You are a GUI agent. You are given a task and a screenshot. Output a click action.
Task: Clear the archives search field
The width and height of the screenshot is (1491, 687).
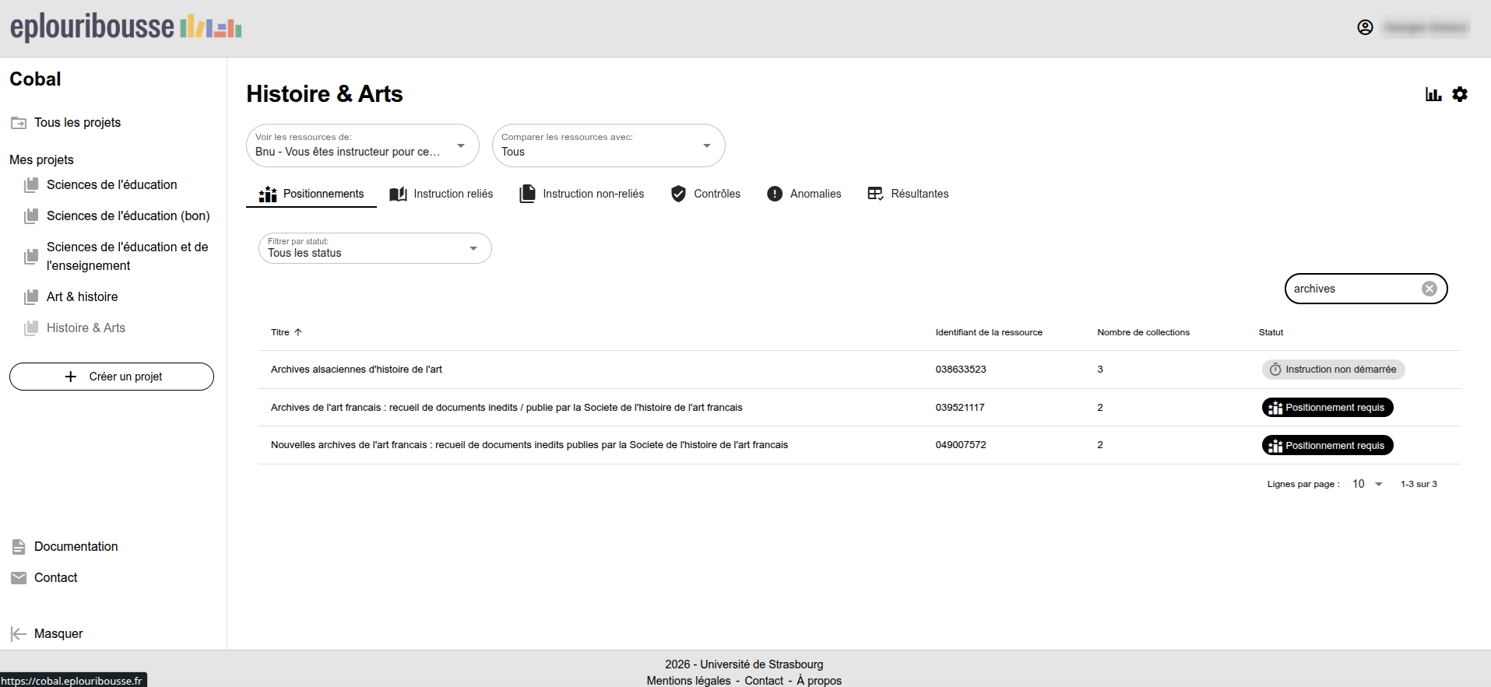point(1429,289)
